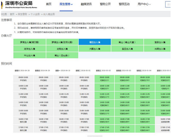Book 15:00-16:00 slot on 2018-05-03

tap(125, 112)
